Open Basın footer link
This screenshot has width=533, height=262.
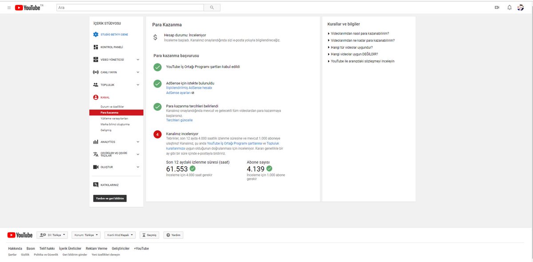point(31,249)
